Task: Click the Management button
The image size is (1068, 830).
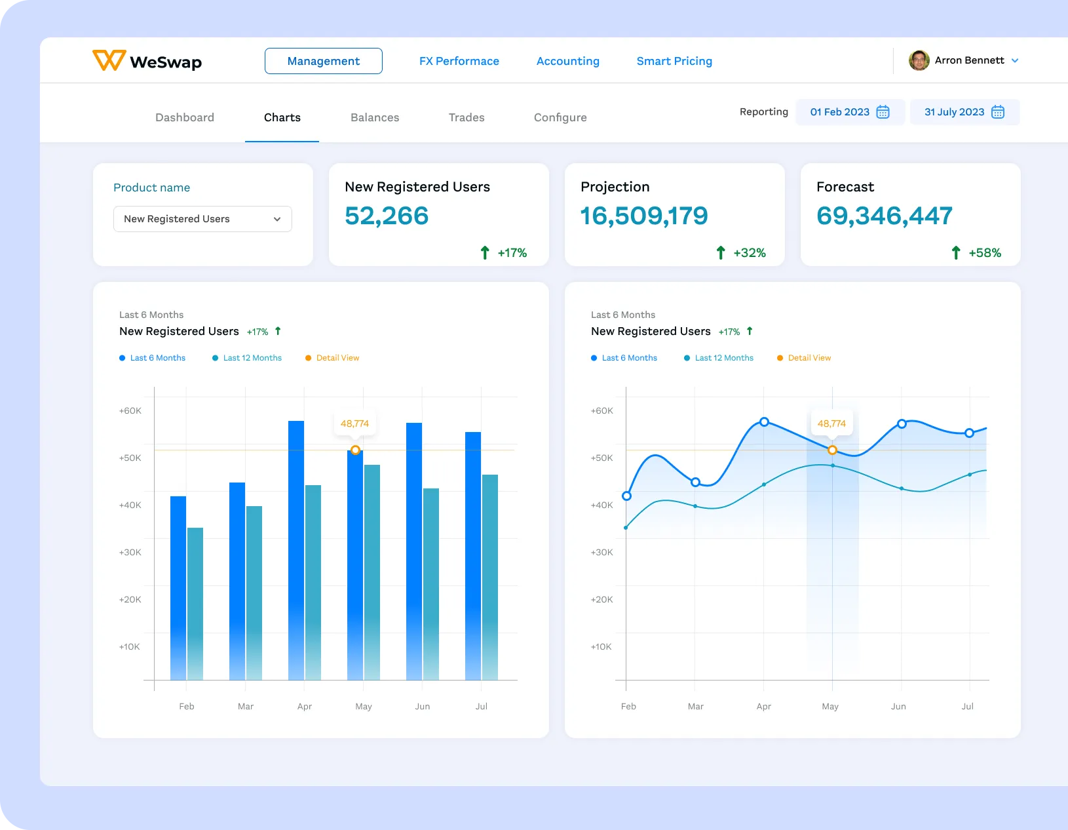Action: point(324,61)
